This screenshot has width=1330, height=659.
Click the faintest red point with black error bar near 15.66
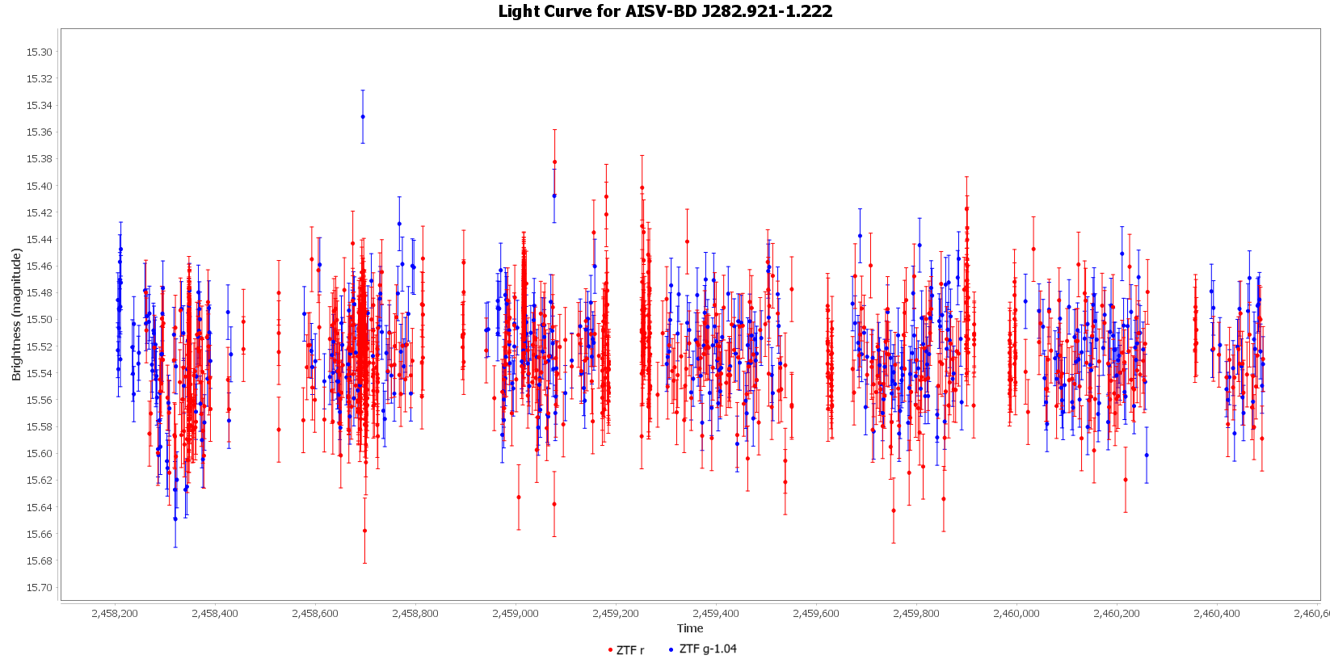[364, 531]
